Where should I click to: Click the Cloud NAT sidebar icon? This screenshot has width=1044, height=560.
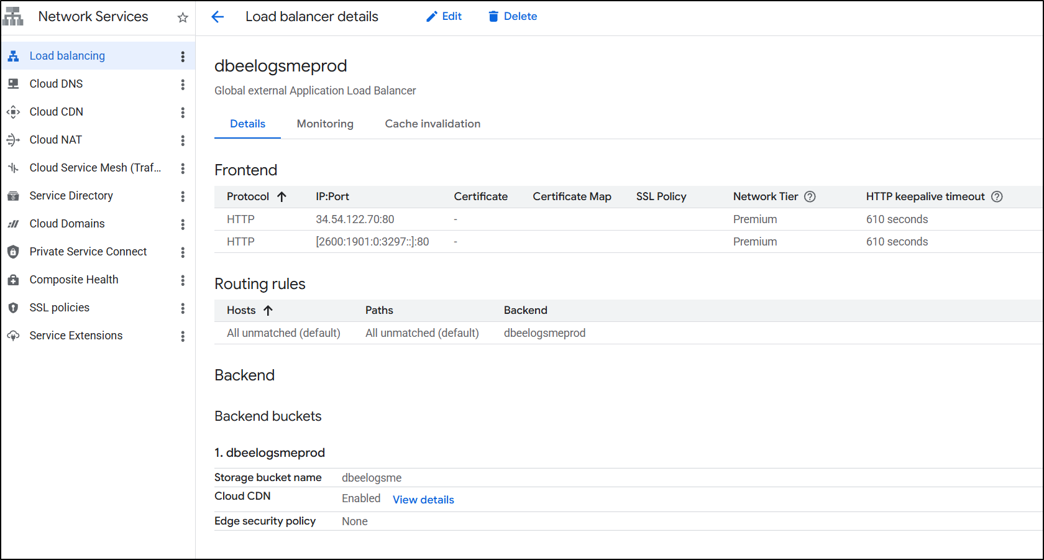[13, 140]
